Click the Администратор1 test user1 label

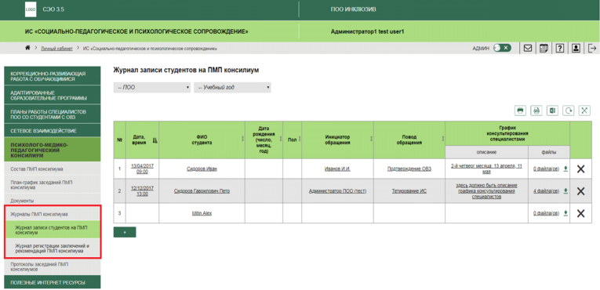point(367,32)
